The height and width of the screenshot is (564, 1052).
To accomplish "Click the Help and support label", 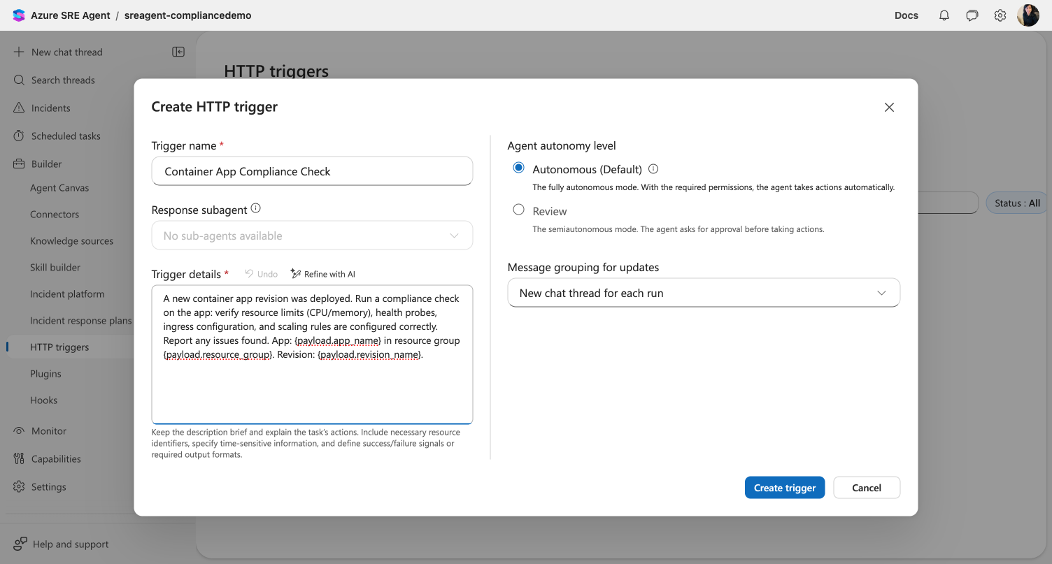I will 71,544.
